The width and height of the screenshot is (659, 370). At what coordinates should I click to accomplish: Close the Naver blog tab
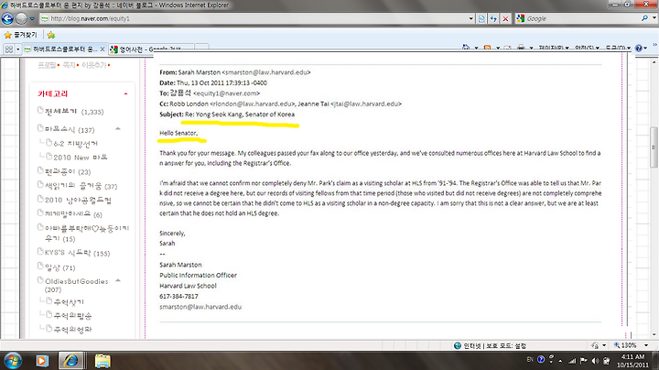(x=103, y=49)
